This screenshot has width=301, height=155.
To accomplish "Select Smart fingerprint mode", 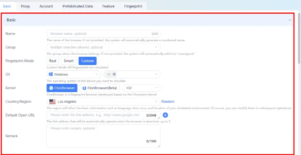I will 68,61.
